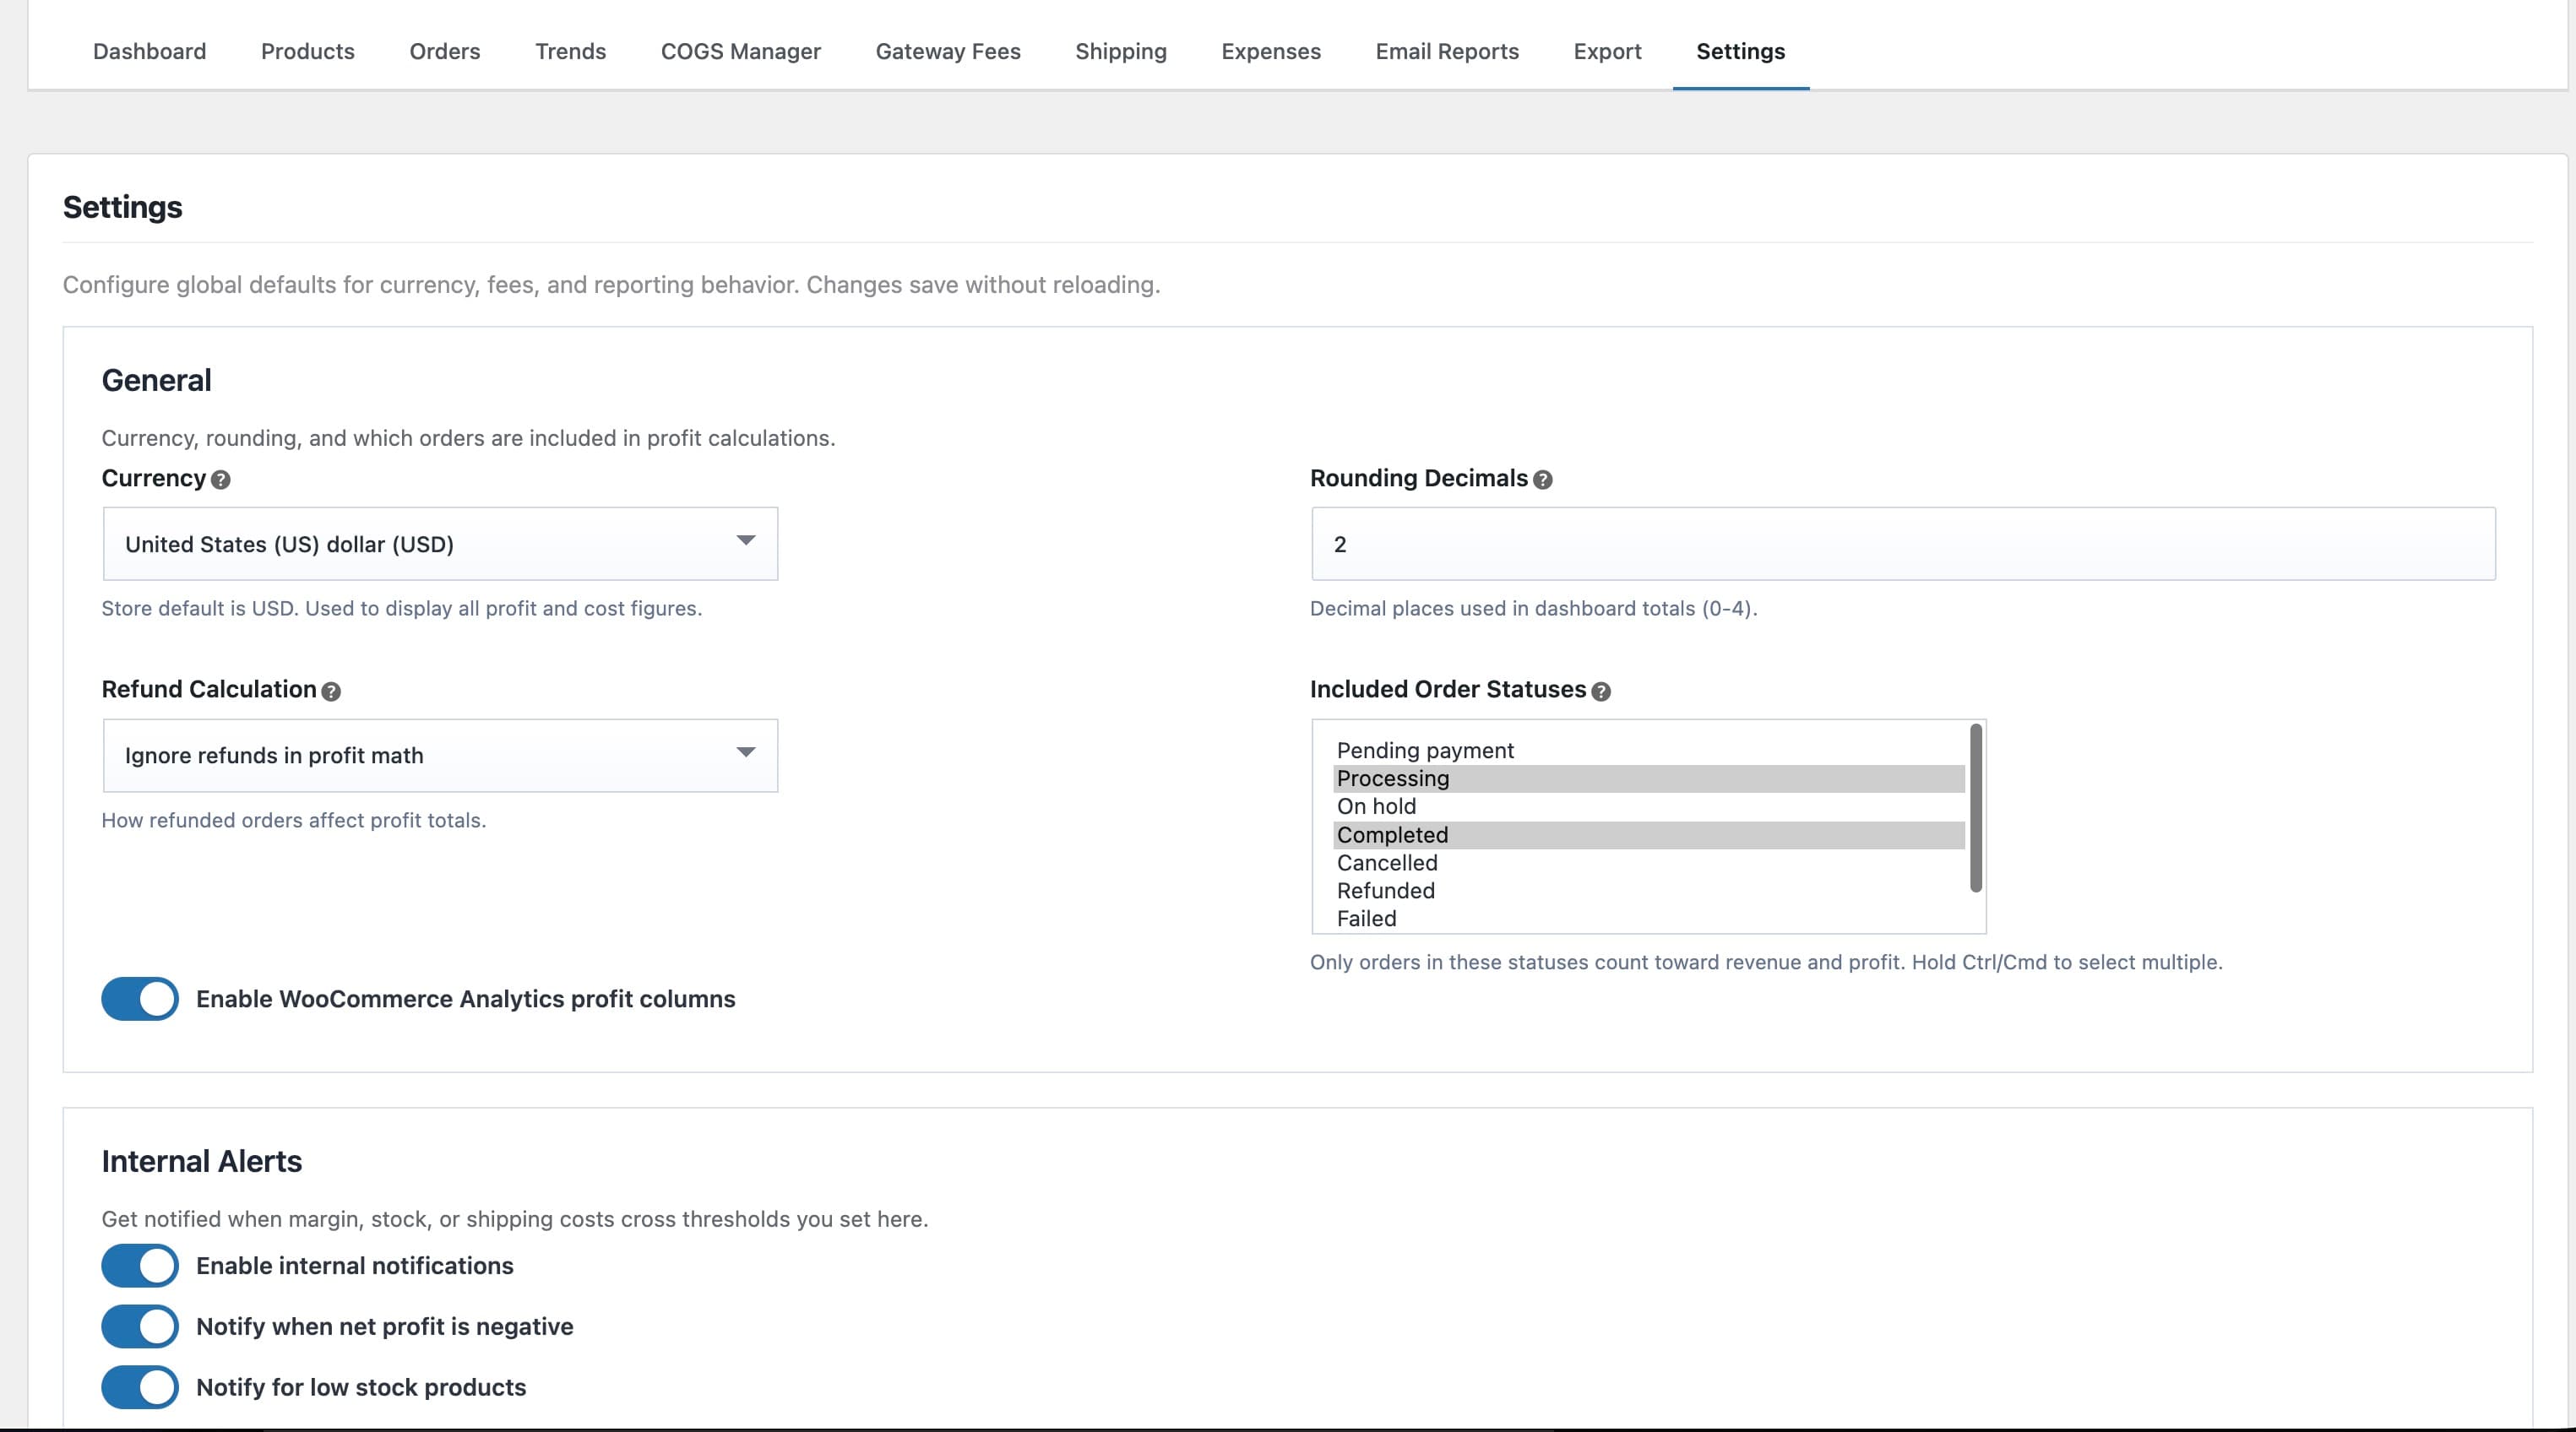2576x1432 pixels.
Task: Open the COGS Manager tab
Action: (x=741, y=51)
